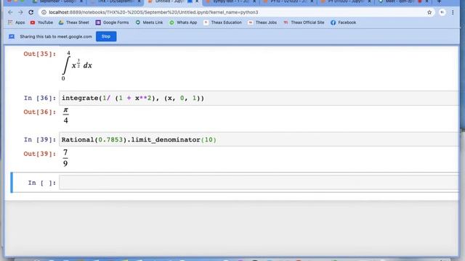Screen dimensions: 465x261
Task: Click the Rational limit_denominator cell In [39]
Action: [259, 139]
